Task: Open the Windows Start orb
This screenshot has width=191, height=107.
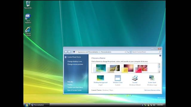Action: click(27, 105)
